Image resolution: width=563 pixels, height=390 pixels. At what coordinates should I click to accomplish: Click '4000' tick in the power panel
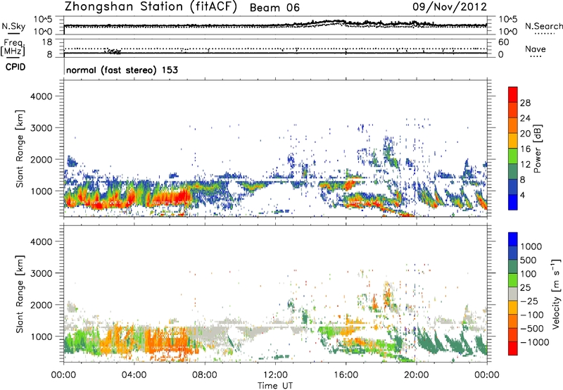click(41, 96)
